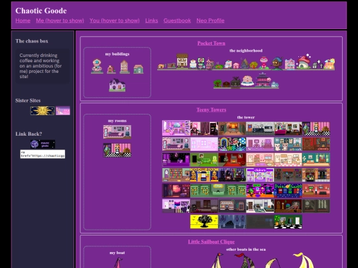Click the pink Victorian house in the neighborhood
This screenshot has width=358, height=268.
pyautogui.click(x=290, y=64)
